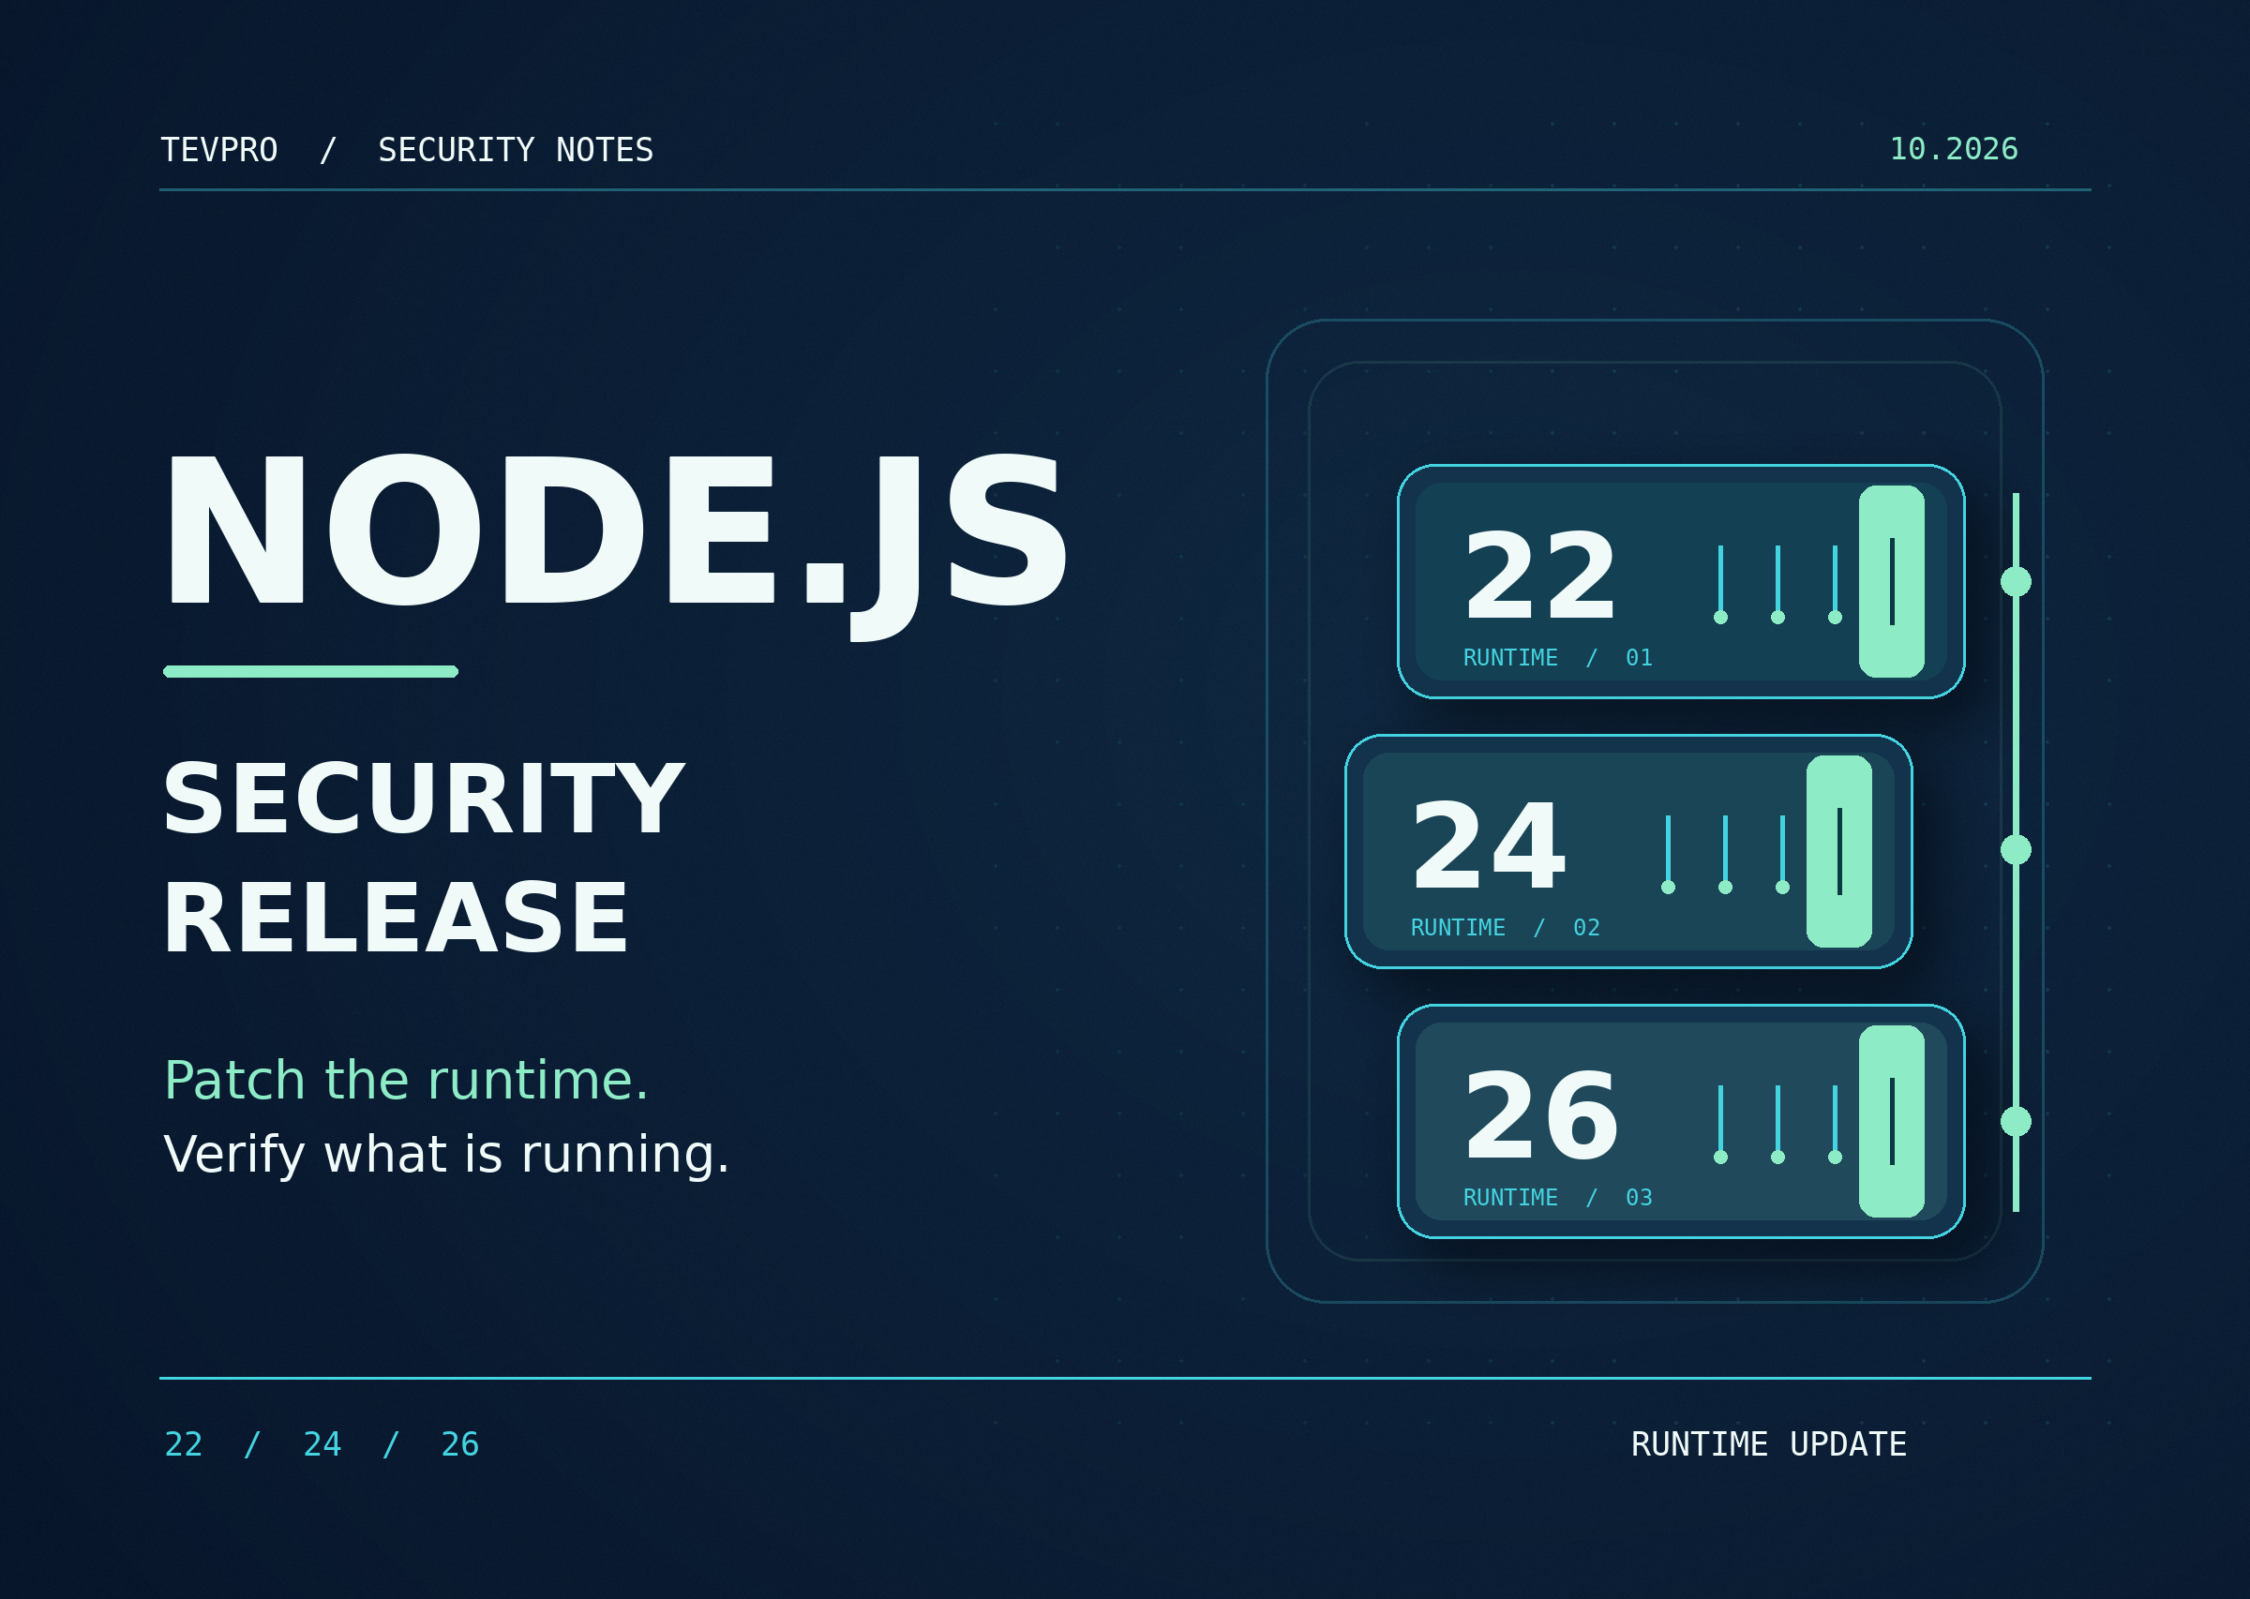Click 'Patch the runtime.' tagline
The width and height of the screenshot is (2250, 1599).
click(407, 1080)
